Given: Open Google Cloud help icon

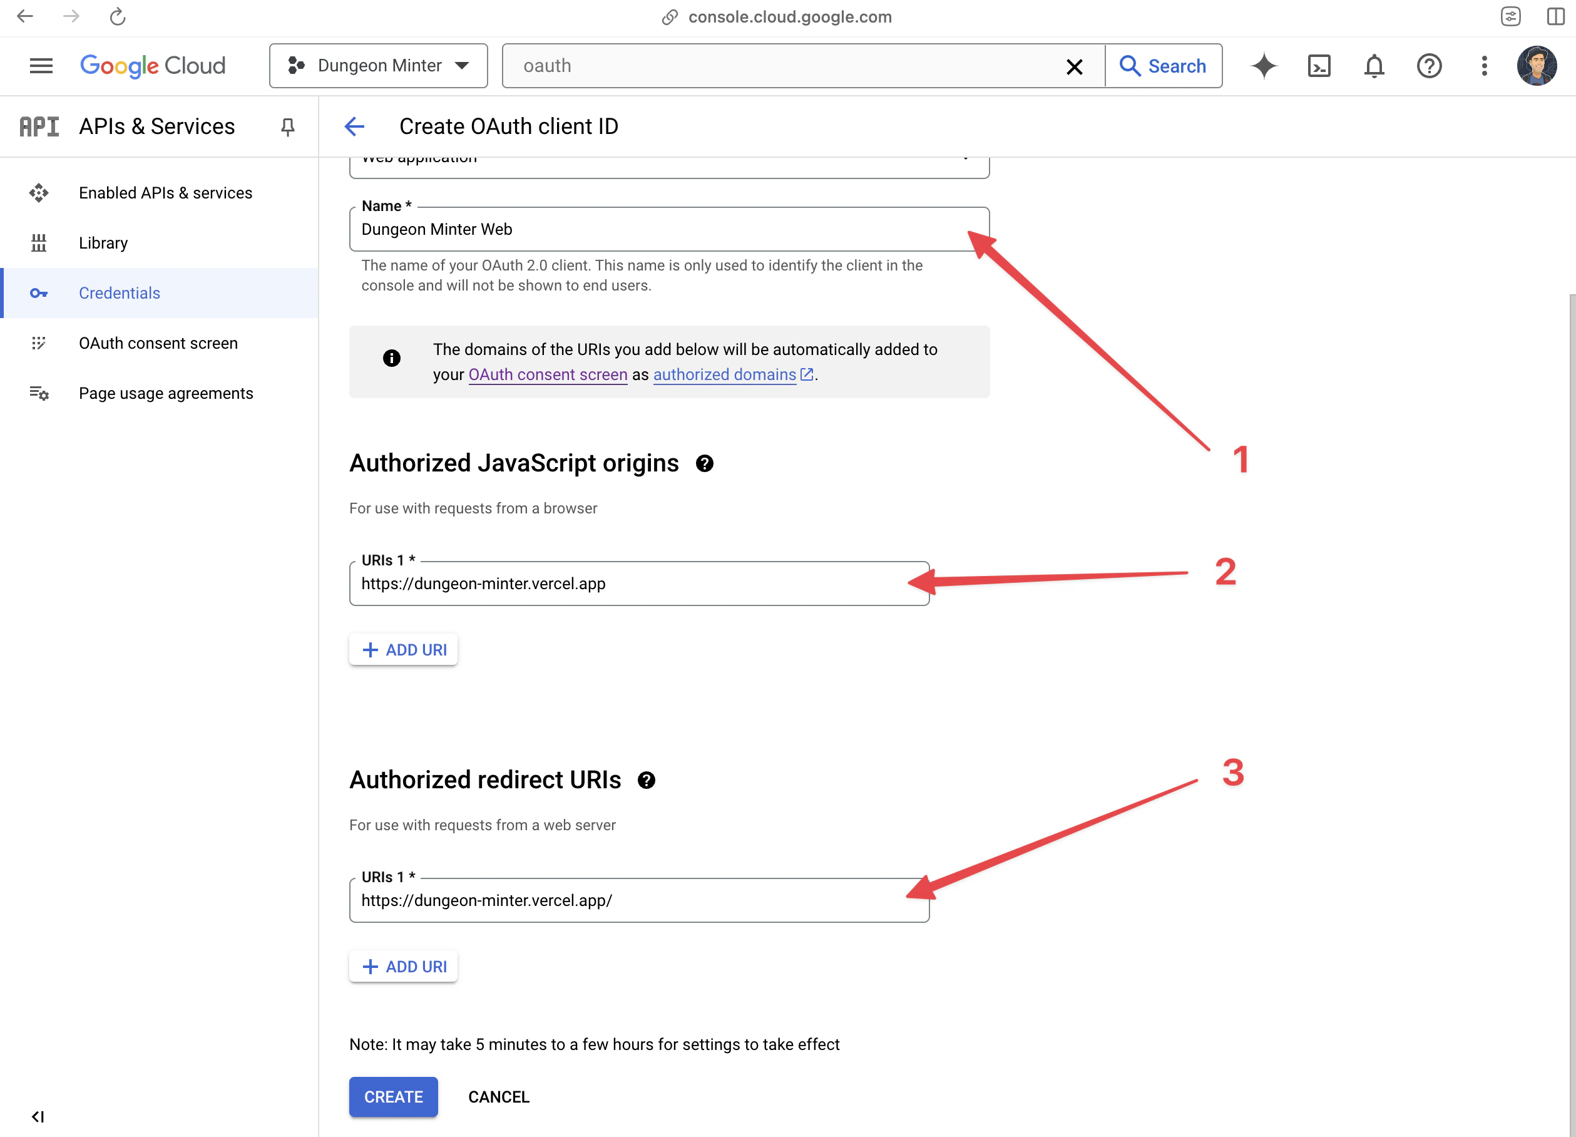Looking at the screenshot, I should pyautogui.click(x=1429, y=65).
